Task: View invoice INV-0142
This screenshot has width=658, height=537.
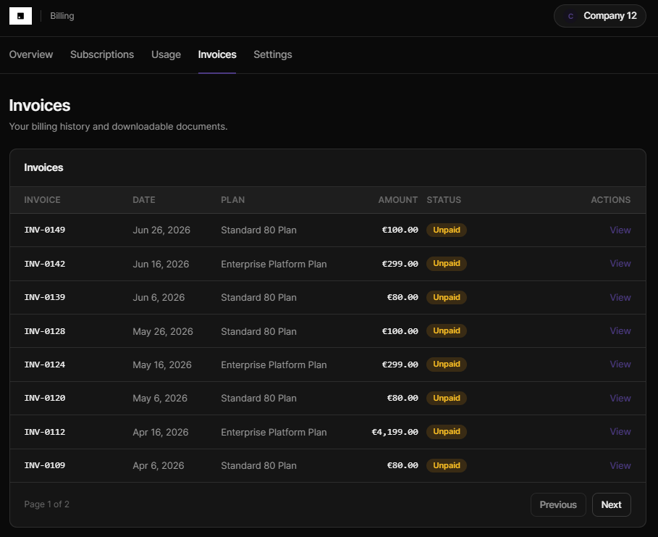Action: coord(620,264)
